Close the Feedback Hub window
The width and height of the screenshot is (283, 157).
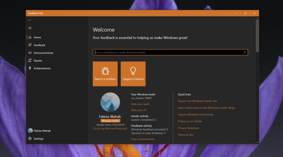(254, 13)
